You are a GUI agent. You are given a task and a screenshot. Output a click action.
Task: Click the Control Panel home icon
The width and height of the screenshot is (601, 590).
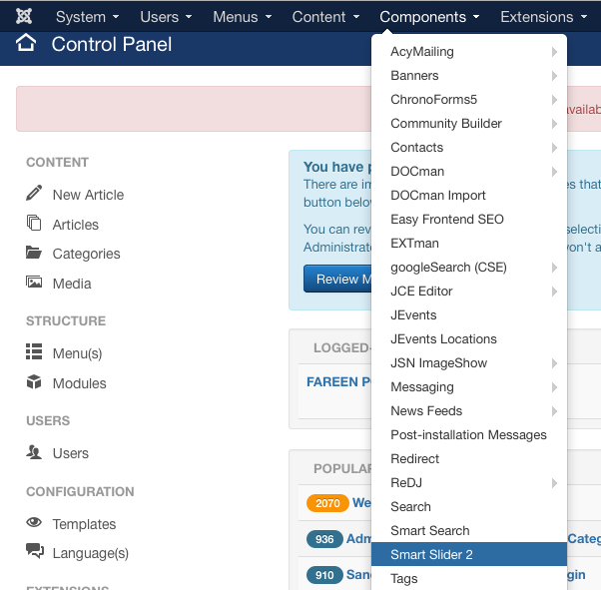pyautogui.click(x=26, y=43)
